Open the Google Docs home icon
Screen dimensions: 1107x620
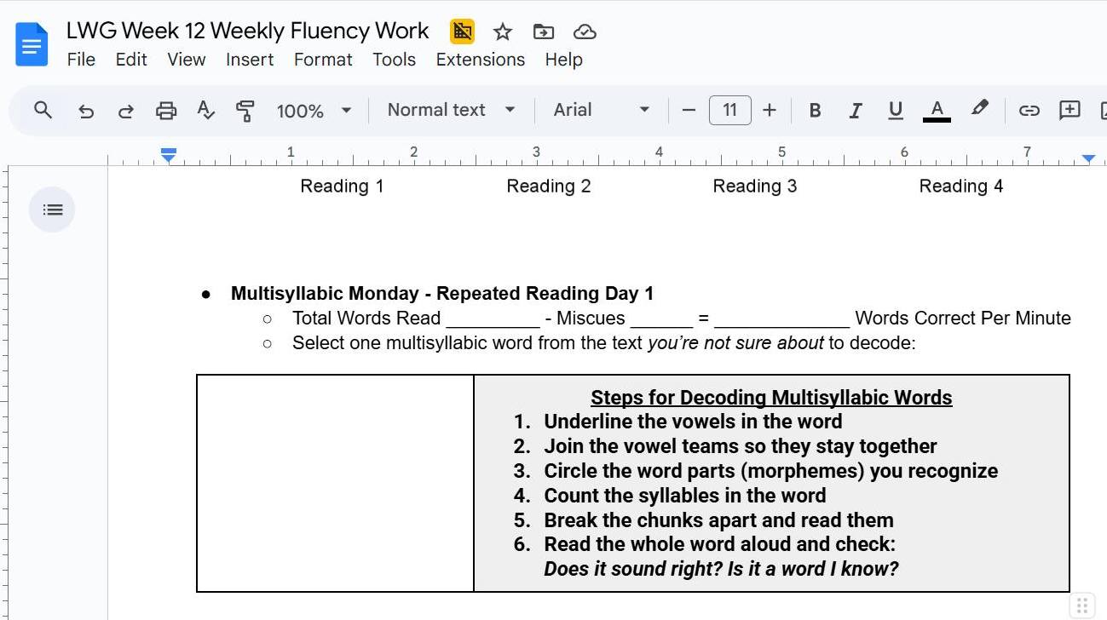(x=32, y=44)
